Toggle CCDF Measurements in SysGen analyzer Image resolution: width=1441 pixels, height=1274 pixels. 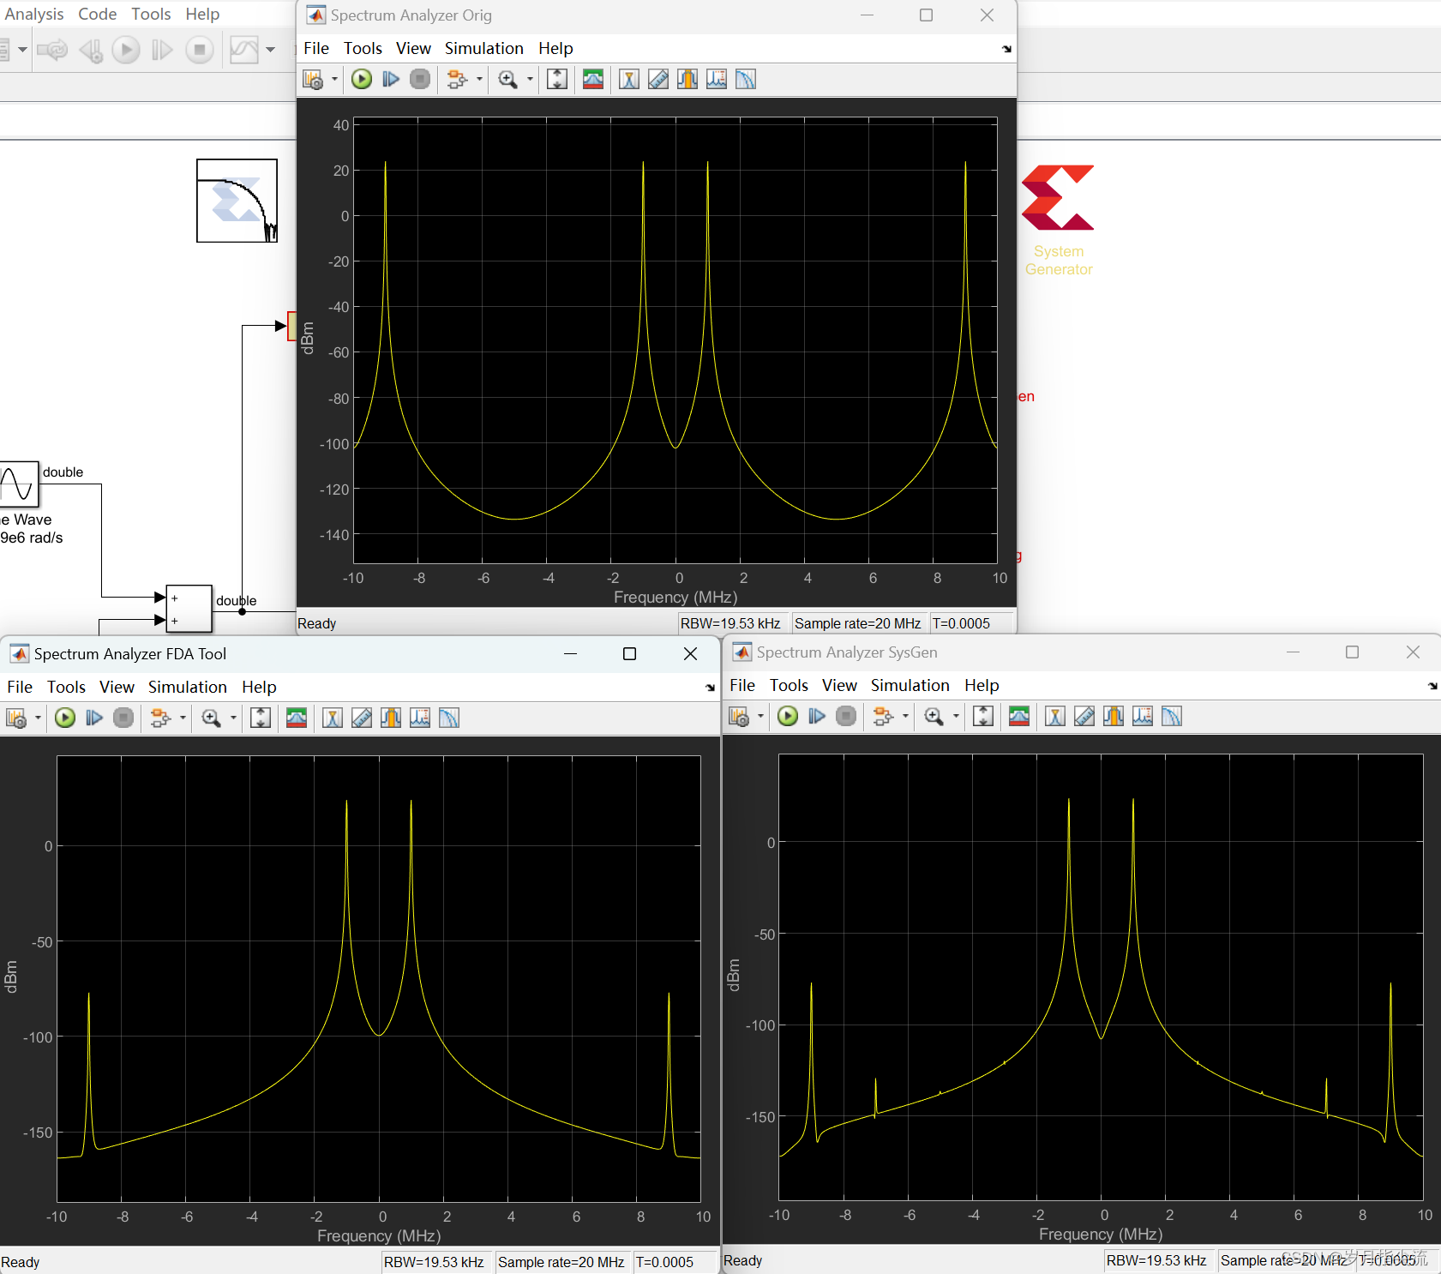pos(1172,717)
